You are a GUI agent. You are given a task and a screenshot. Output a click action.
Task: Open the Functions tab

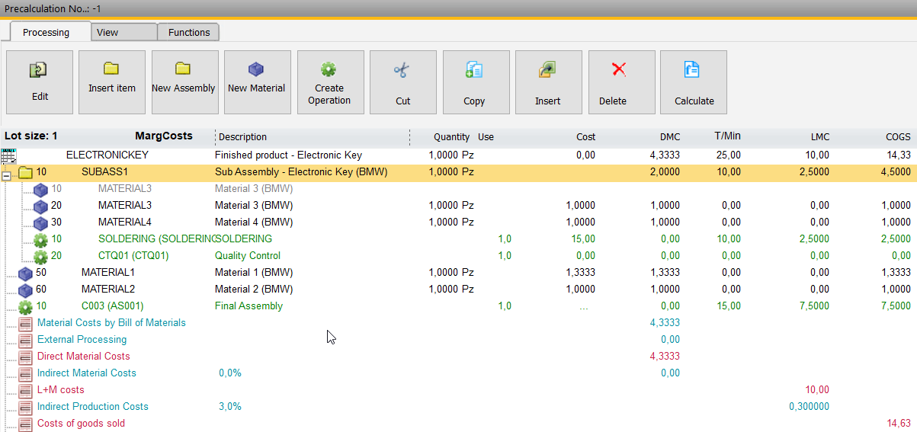pos(189,32)
